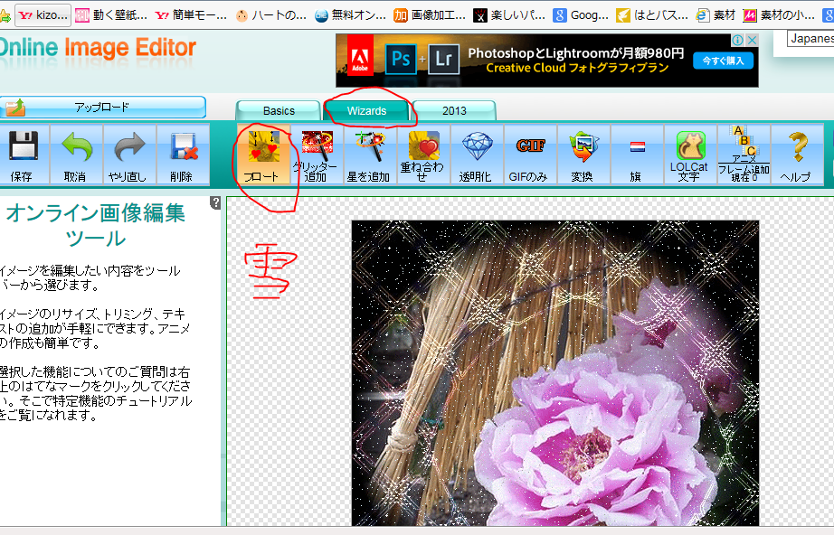Open the Flag (旗) tool

637,155
